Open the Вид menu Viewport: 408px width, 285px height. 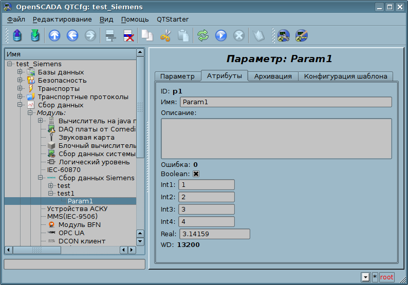(106, 20)
